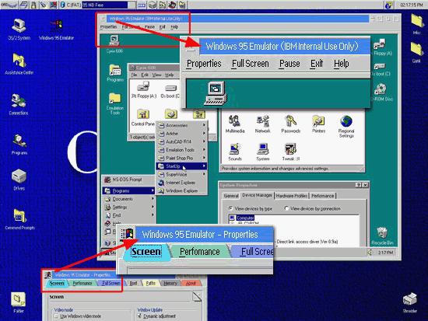Viewport: 428px width, 321px height.
Task: Open CD-ROM Disc icon on emulated desktop
Action: 381,92
